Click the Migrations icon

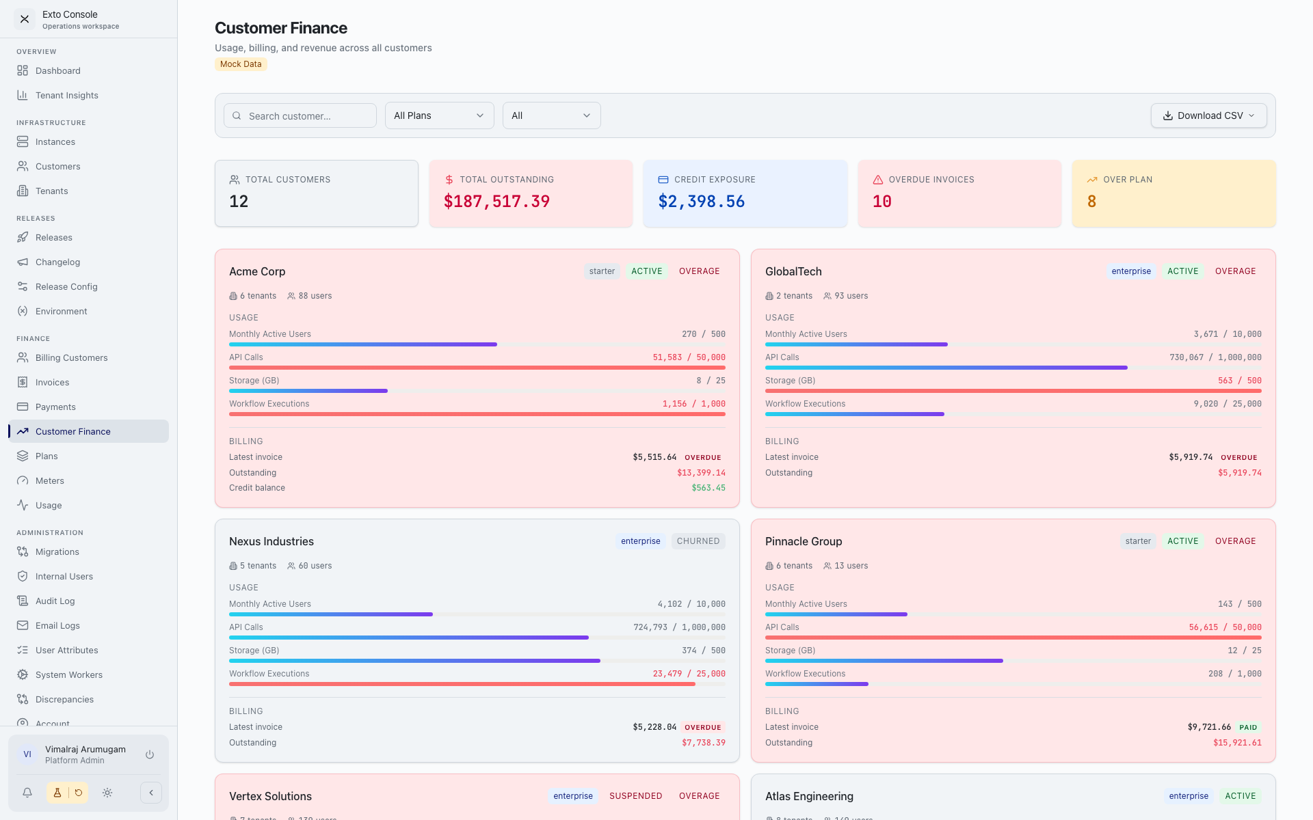23,551
